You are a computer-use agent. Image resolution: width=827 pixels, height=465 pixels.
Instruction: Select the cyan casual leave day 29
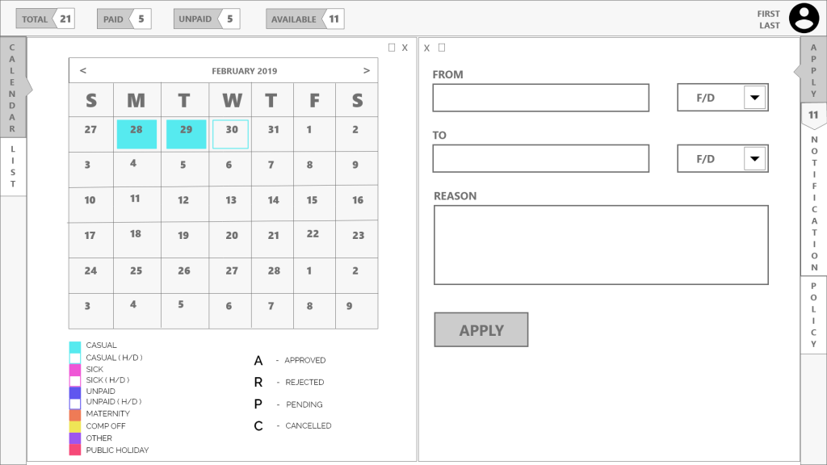coord(187,134)
